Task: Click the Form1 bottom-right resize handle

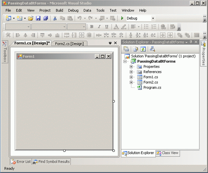Action: coord(114,151)
